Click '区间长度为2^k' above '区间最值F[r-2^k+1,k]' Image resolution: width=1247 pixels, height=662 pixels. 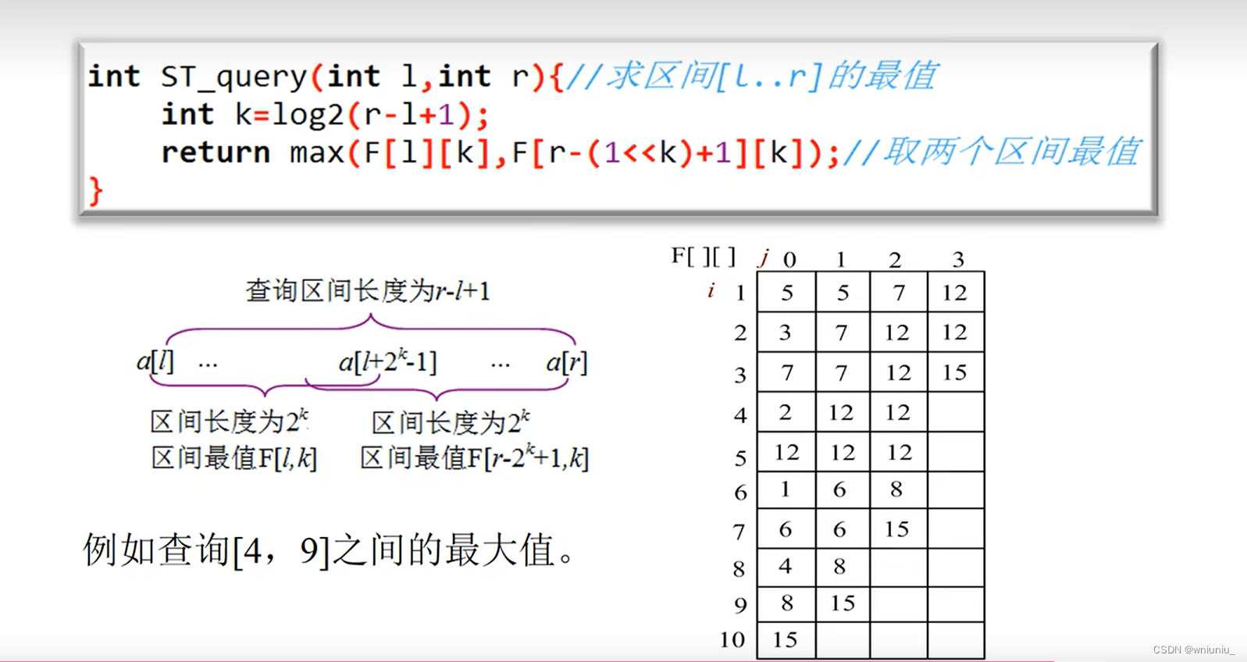451,422
